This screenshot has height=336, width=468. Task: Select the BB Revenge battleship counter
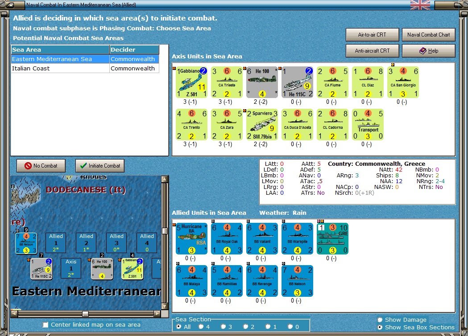tap(262, 281)
